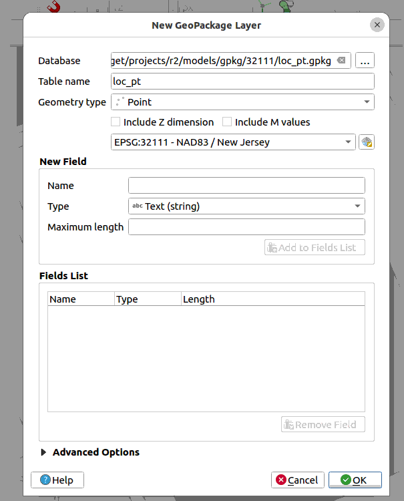Clear the Database file path
Viewport: 404px width, 501px height.
(x=341, y=61)
